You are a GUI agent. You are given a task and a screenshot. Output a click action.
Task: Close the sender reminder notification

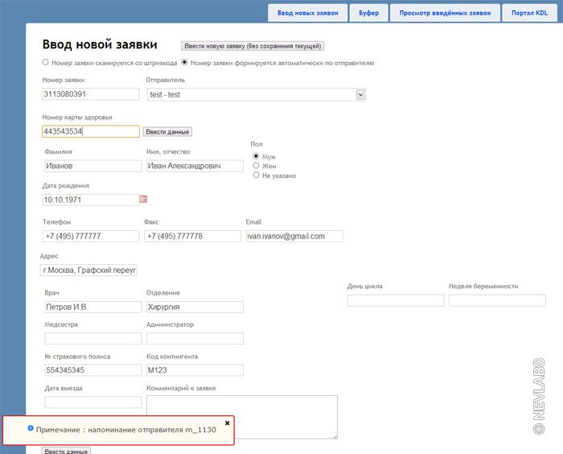227,422
